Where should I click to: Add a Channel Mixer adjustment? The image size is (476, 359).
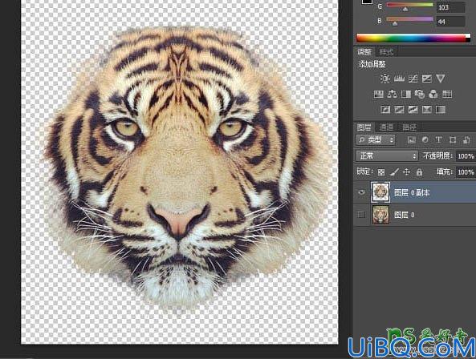coord(433,95)
